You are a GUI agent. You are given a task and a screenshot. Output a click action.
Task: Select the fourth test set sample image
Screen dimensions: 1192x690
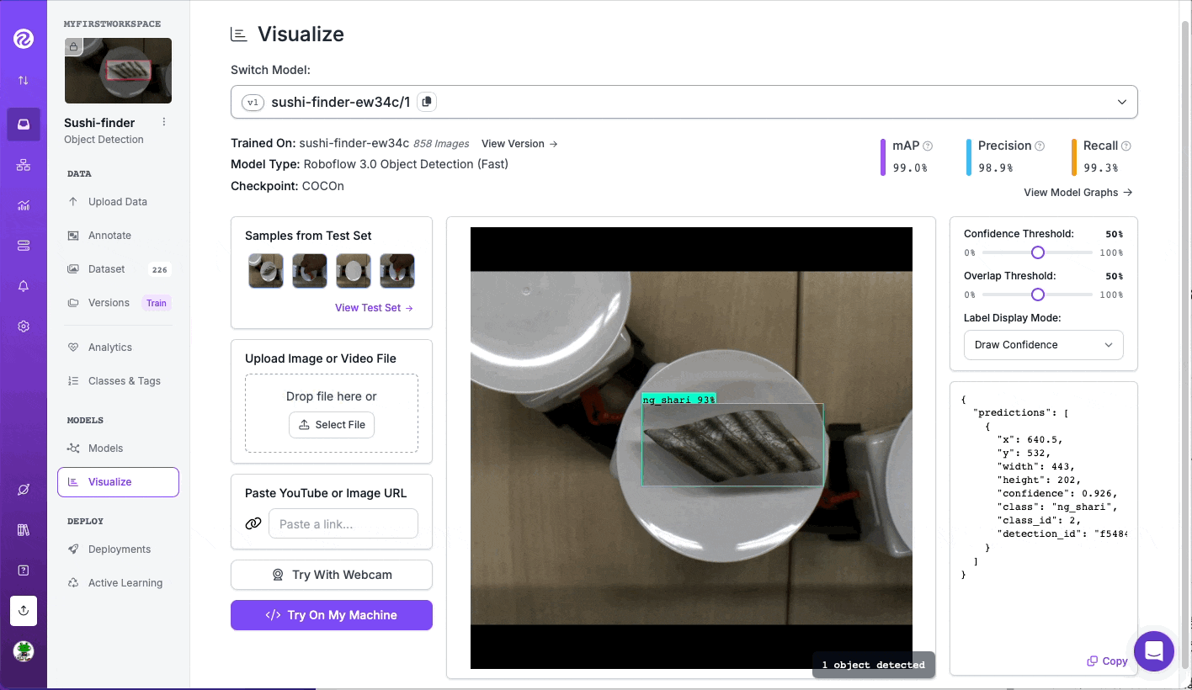pos(397,271)
